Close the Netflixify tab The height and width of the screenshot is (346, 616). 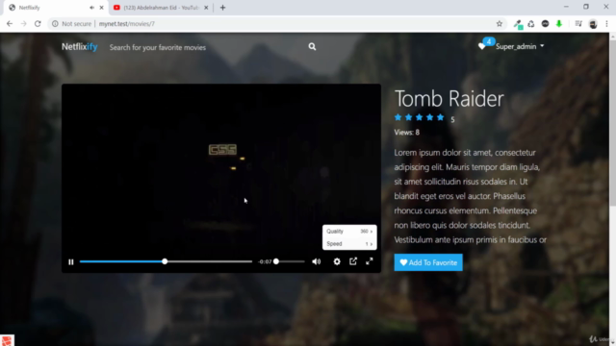coord(101,8)
